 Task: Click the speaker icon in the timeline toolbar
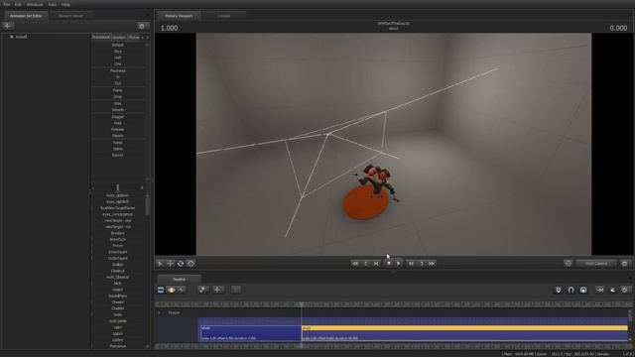(x=613, y=290)
